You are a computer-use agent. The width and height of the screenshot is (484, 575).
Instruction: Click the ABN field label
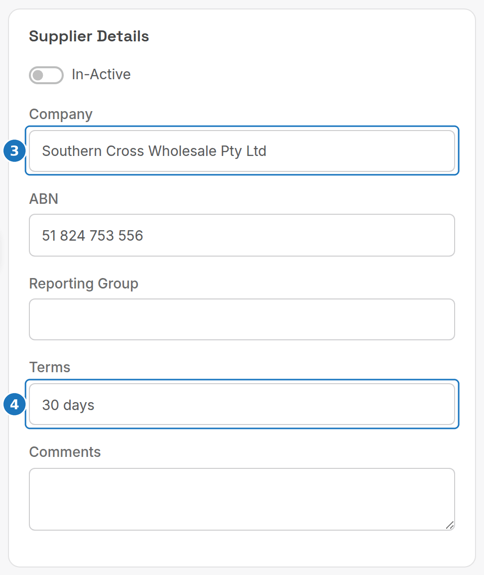pyautogui.click(x=44, y=199)
